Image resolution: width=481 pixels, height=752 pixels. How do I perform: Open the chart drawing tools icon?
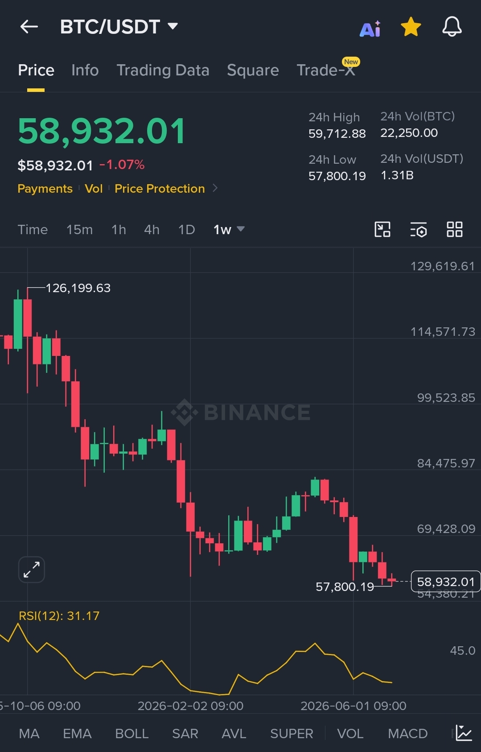[382, 229]
